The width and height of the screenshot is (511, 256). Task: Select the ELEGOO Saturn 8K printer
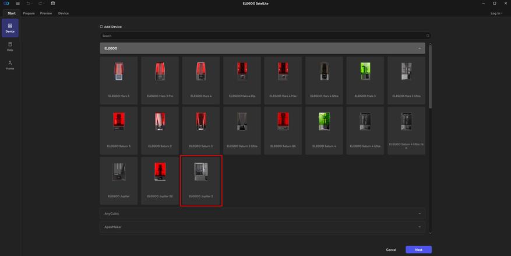[283, 131]
